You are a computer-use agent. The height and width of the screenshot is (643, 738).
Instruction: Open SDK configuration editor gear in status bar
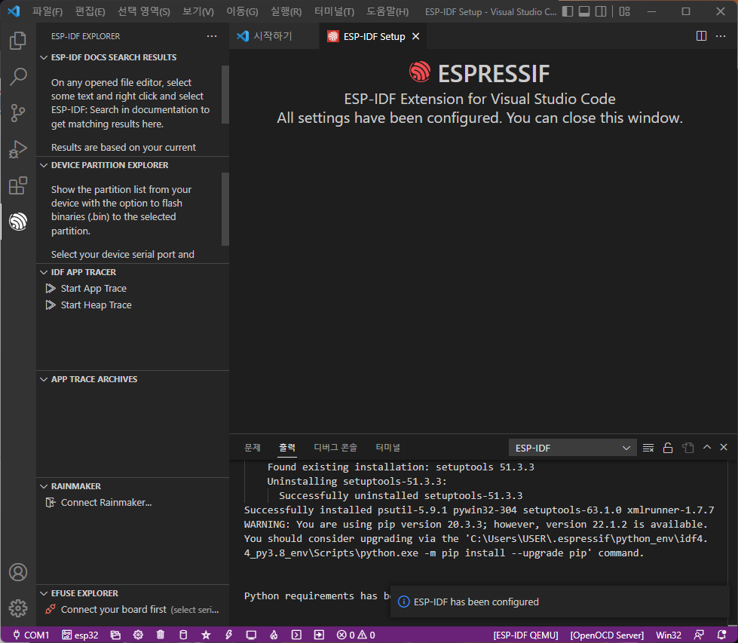pos(138,635)
